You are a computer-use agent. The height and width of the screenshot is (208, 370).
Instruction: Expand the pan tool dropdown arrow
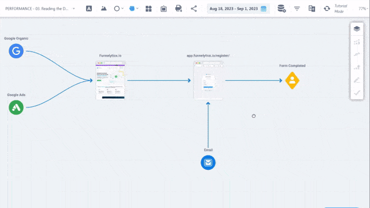138,9
